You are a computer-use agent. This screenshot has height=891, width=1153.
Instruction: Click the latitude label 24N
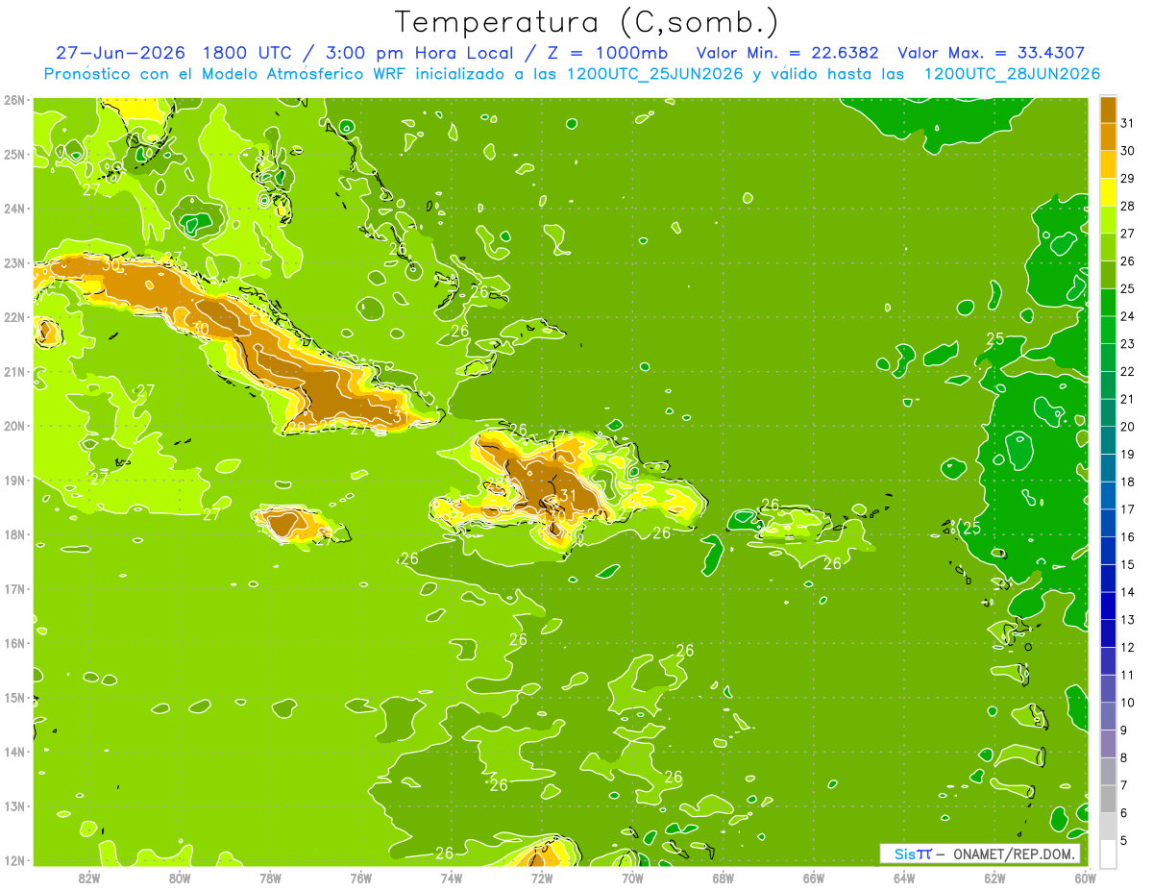15,209
